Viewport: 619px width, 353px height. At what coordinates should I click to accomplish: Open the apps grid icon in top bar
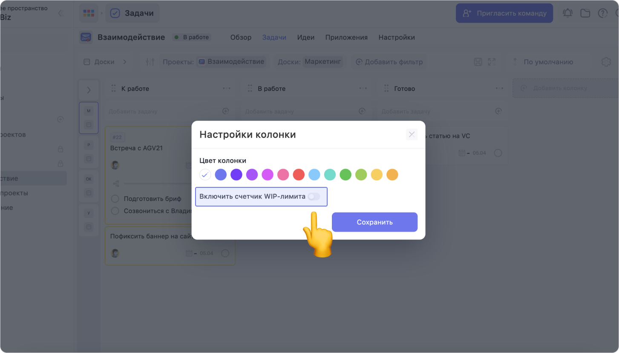pos(89,13)
